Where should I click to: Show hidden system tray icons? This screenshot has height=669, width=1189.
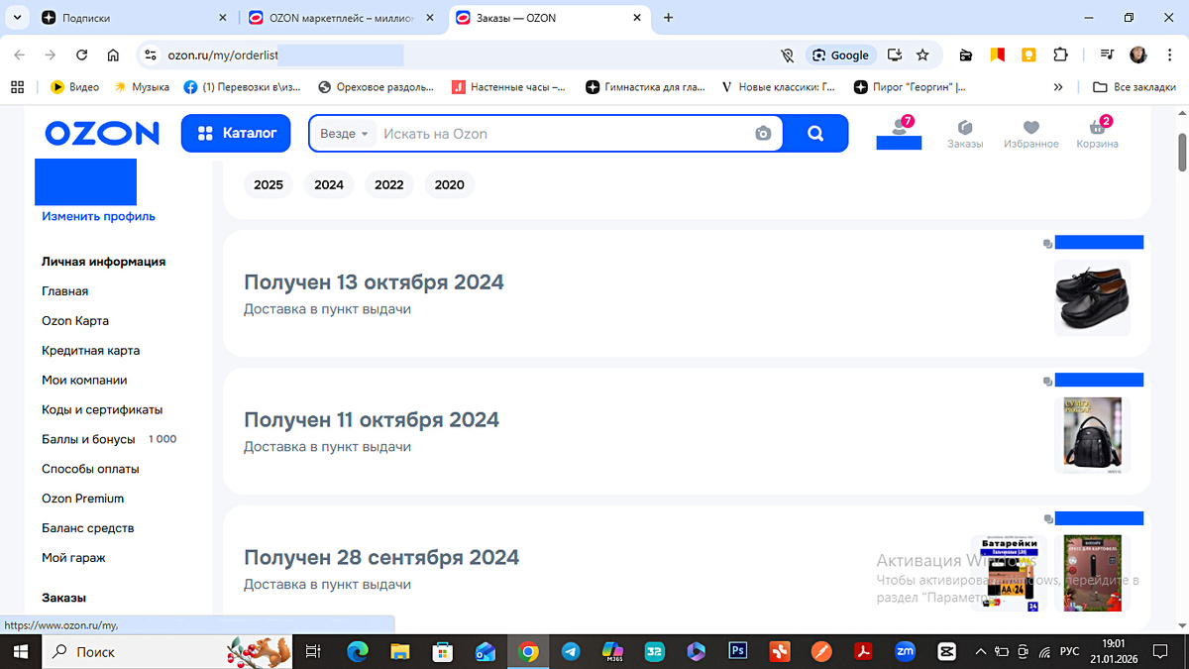(979, 651)
